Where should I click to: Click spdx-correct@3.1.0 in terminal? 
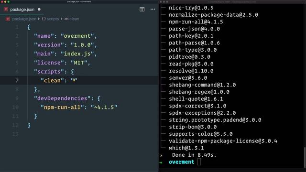197,106
